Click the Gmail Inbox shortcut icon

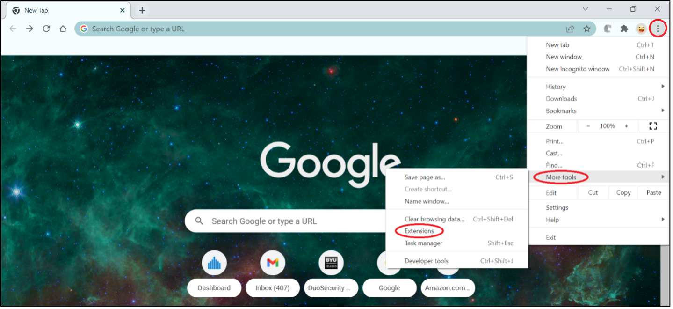click(x=272, y=263)
